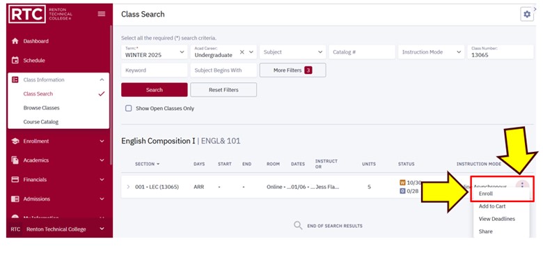This screenshot has width=543, height=253.
Task: Collapse the Class Information section
Action: click(x=102, y=79)
